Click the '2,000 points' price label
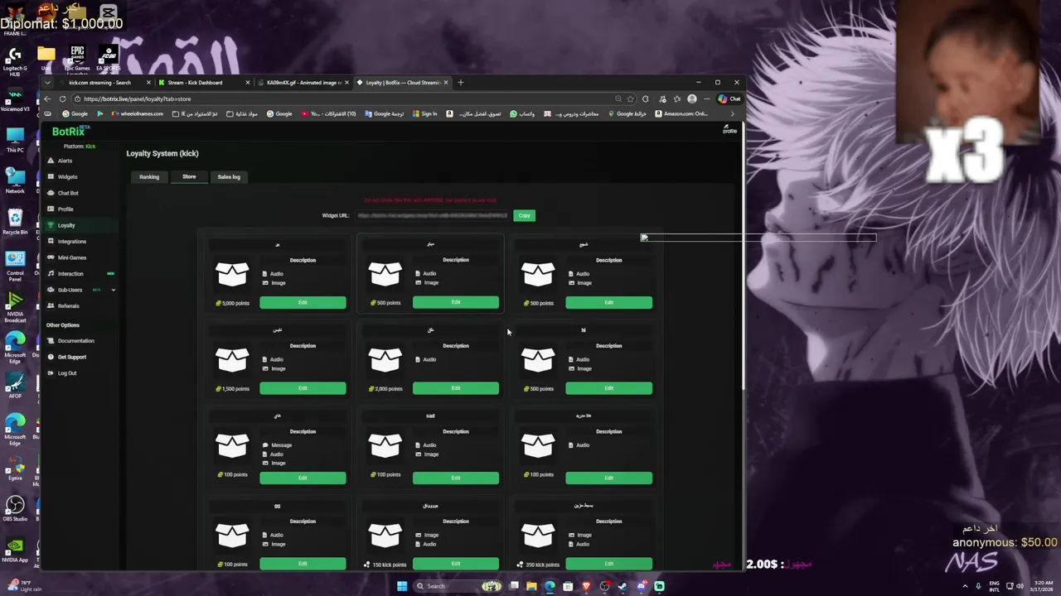The image size is (1061, 596). click(386, 388)
